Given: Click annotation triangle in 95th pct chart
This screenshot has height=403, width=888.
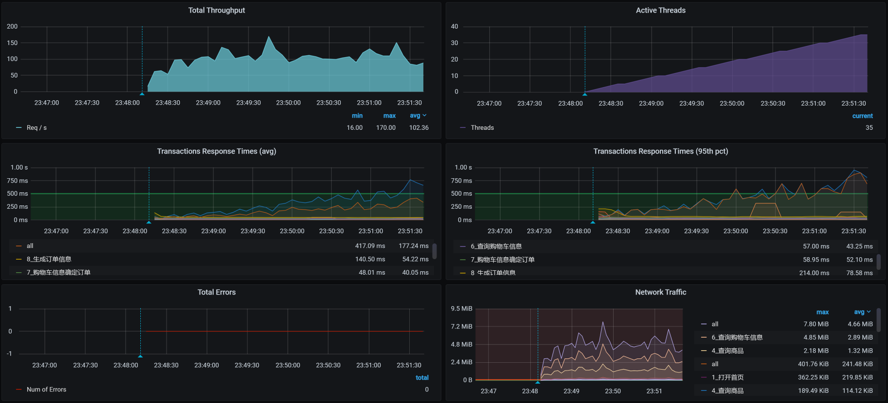Looking at the screenshot, I should (593, 222).
